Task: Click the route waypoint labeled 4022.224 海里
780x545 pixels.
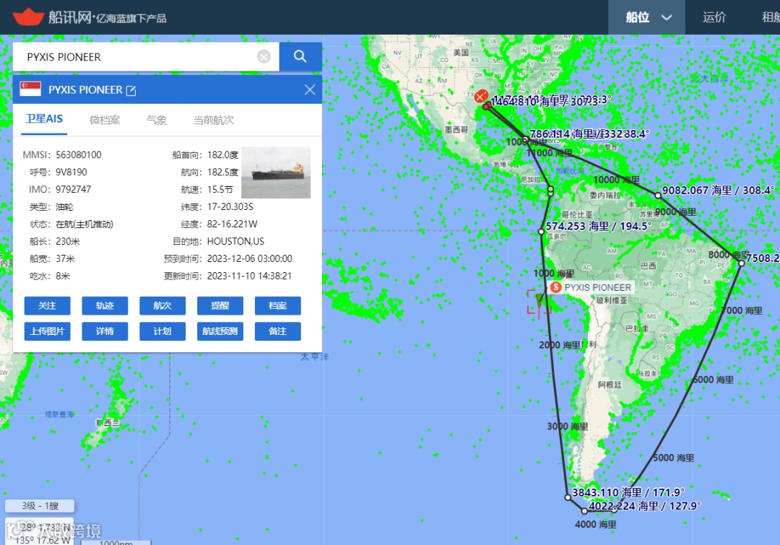Action: [584, 510]
